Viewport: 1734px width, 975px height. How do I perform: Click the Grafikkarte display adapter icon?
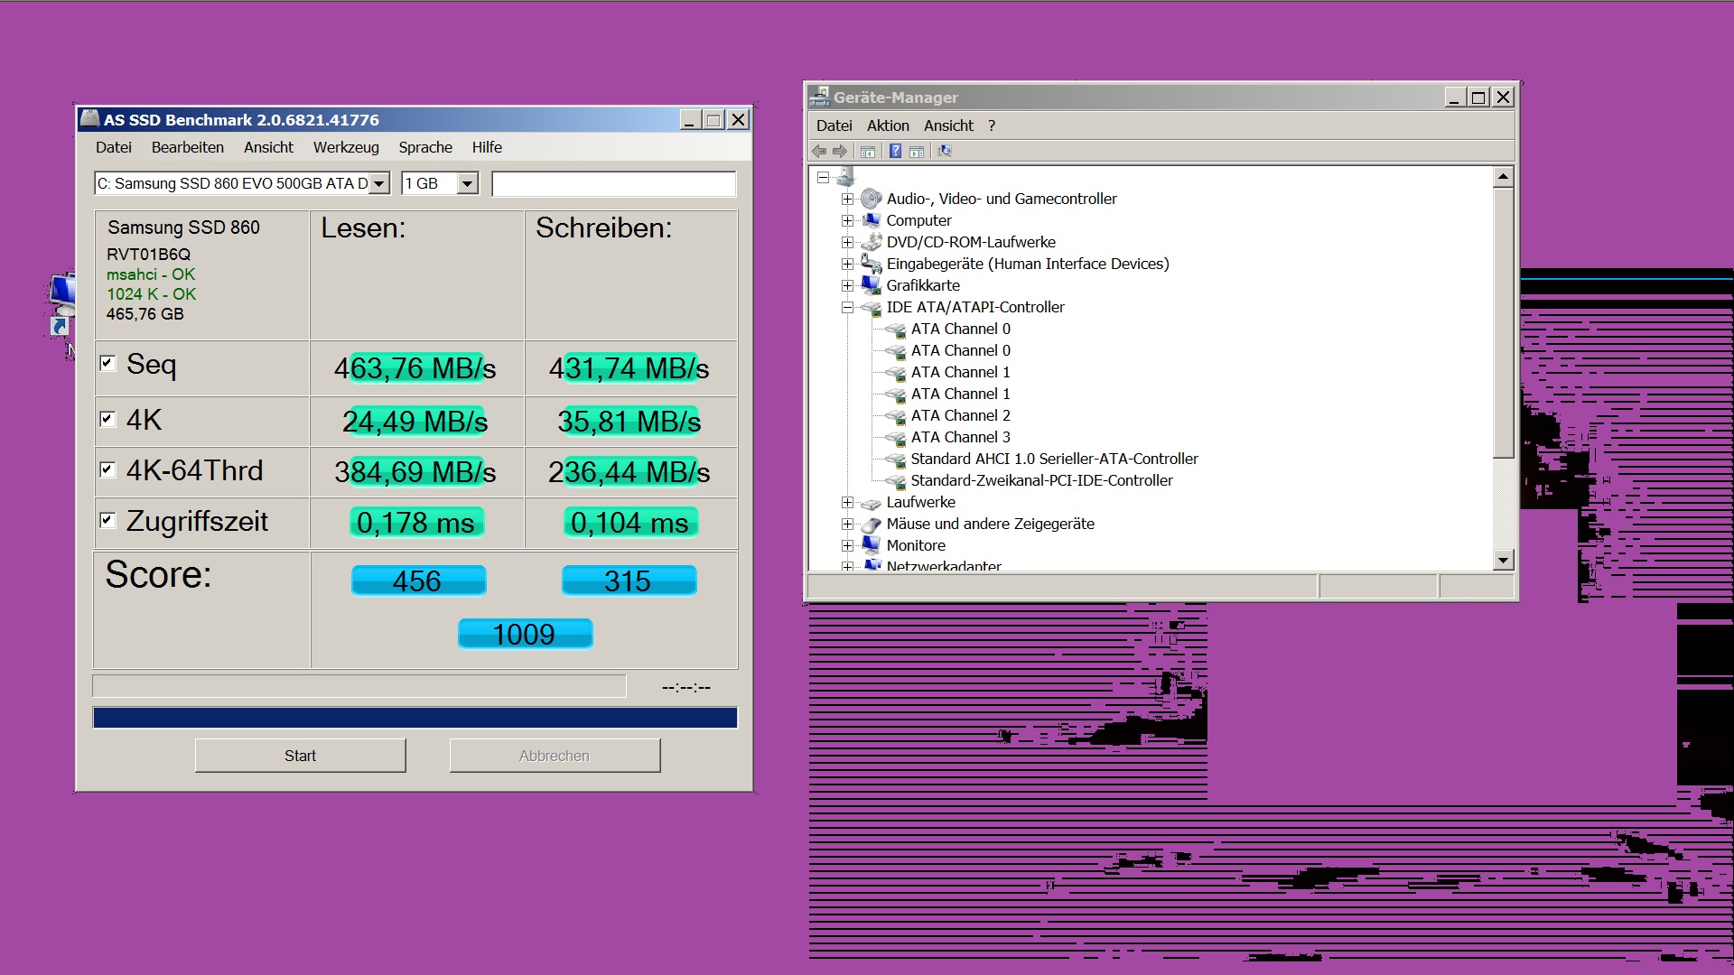pyautogui.click(x=871, y=285)
